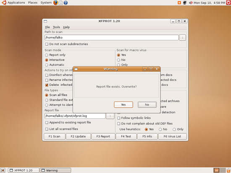The height and width of the screenshot is (173, 231).
Task: Click the browse button next to Path to scan
Action: point(182,38)
